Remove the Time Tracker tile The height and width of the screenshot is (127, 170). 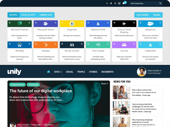coord(108,44)
